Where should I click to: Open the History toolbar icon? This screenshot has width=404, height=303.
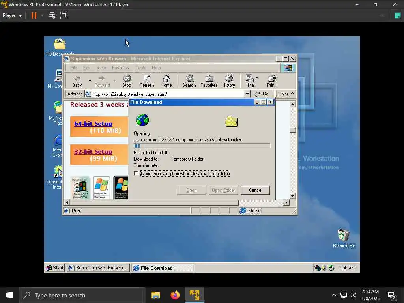(x=228, y=81)
